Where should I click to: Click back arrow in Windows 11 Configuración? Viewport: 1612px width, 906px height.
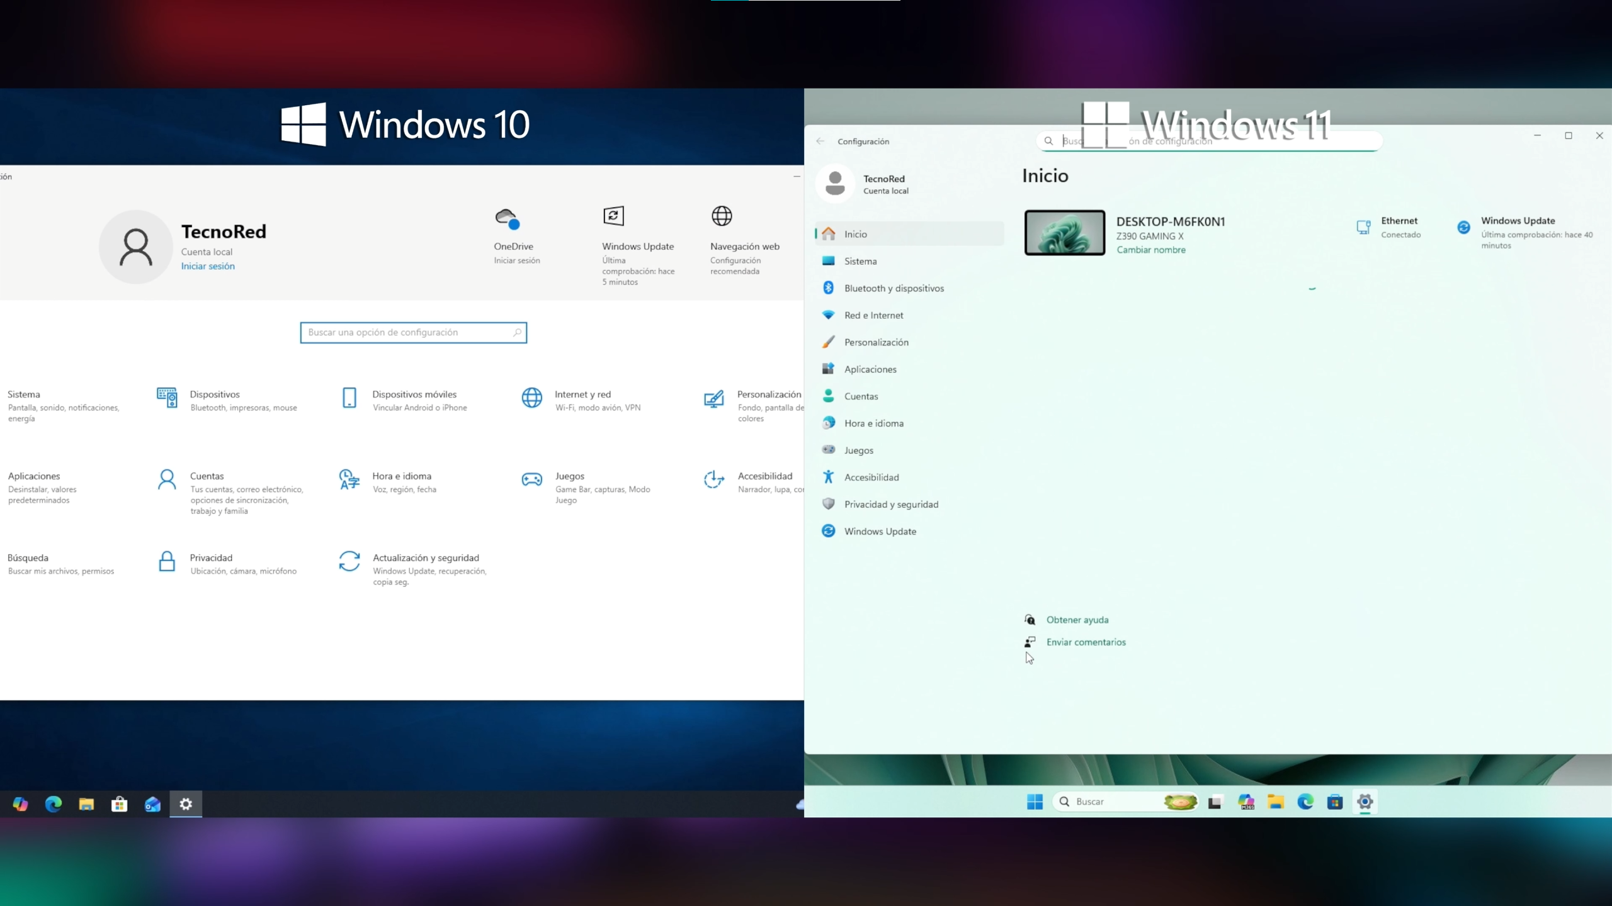point(820,141)
